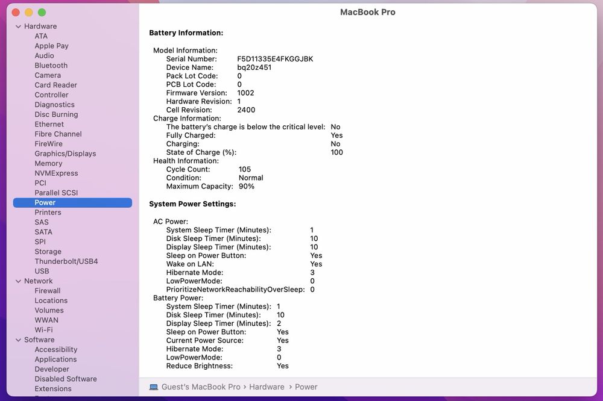The width and height of the screenshot is (603, 401).
Task: Select ATA in the sidebar
Action: [41, 36]
